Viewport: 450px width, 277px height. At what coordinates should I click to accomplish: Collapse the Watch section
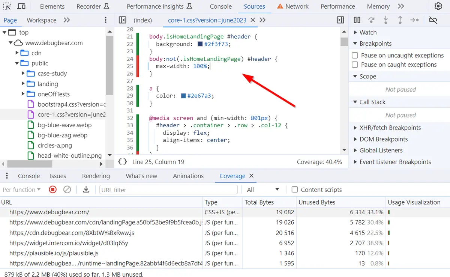[355, 32]
